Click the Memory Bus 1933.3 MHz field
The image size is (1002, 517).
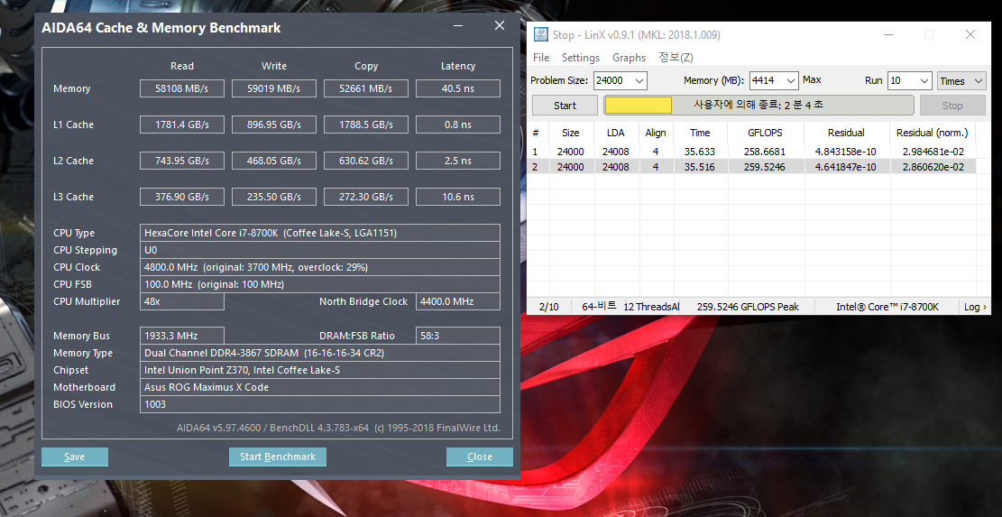tap(182, 336)
